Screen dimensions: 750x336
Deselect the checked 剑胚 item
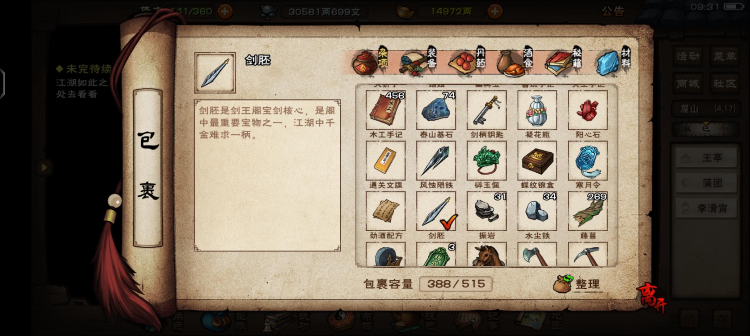tap(436, 211)
